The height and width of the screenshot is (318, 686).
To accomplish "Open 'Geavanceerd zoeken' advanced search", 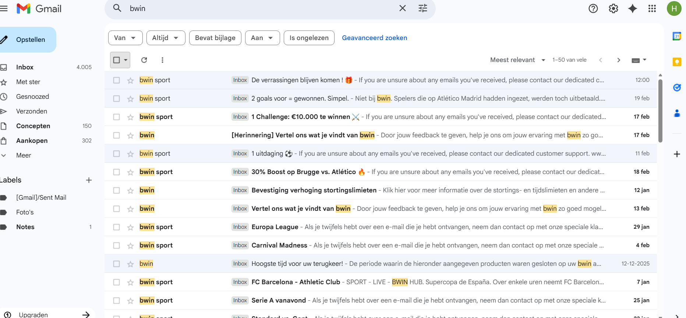I will tap(375, 38).
